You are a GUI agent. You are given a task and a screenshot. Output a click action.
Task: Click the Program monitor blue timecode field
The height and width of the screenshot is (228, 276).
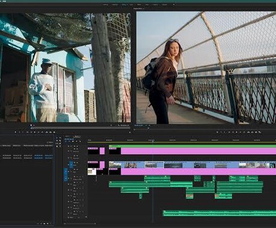tap(139, 125)
